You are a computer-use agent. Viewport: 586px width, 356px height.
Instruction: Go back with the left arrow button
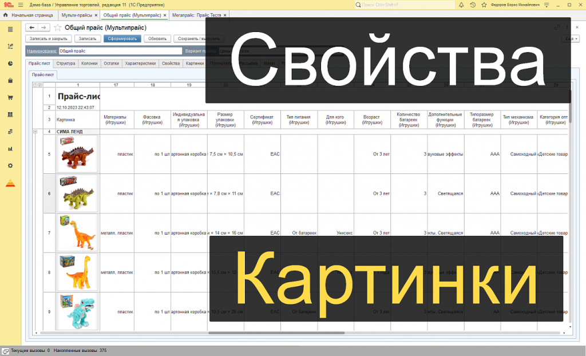(x=32, y=27)
